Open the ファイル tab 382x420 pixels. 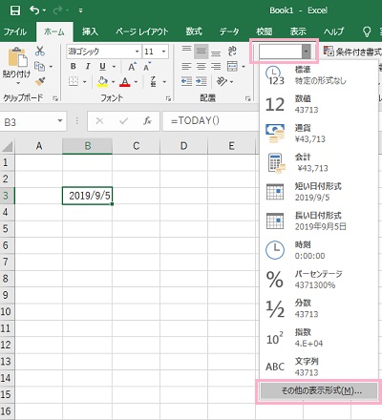15,31
